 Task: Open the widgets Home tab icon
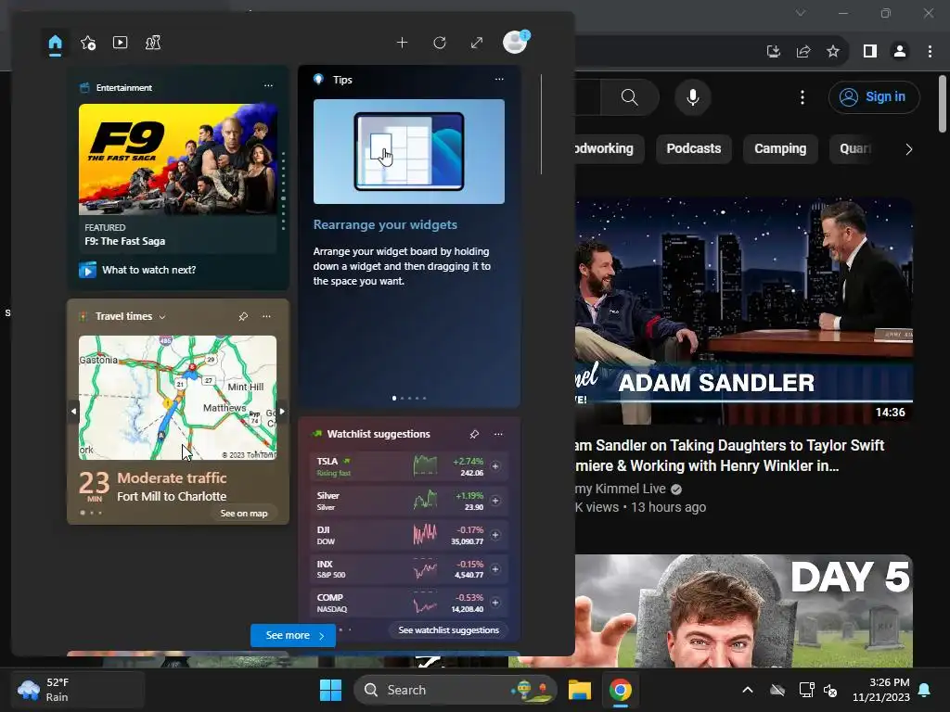(x=55, y=43)
